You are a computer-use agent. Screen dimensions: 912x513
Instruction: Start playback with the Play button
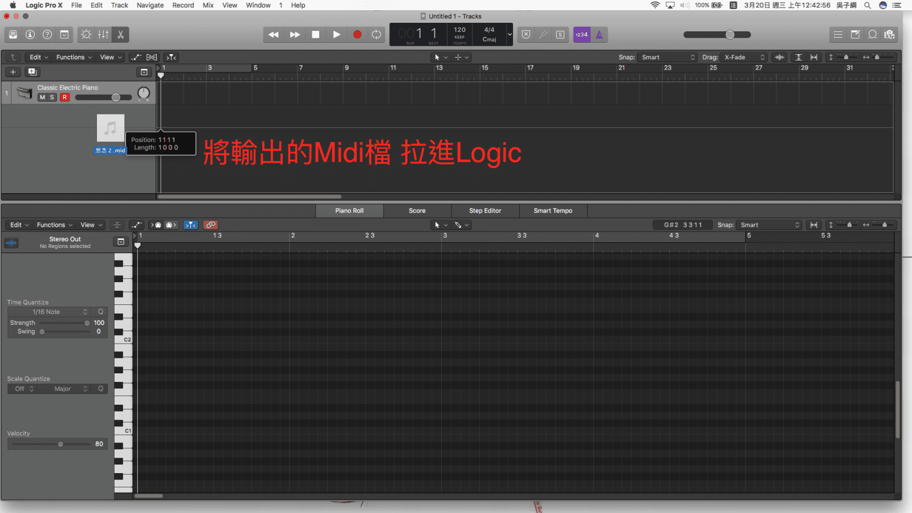pyautogui.click(x=336, y=35)
